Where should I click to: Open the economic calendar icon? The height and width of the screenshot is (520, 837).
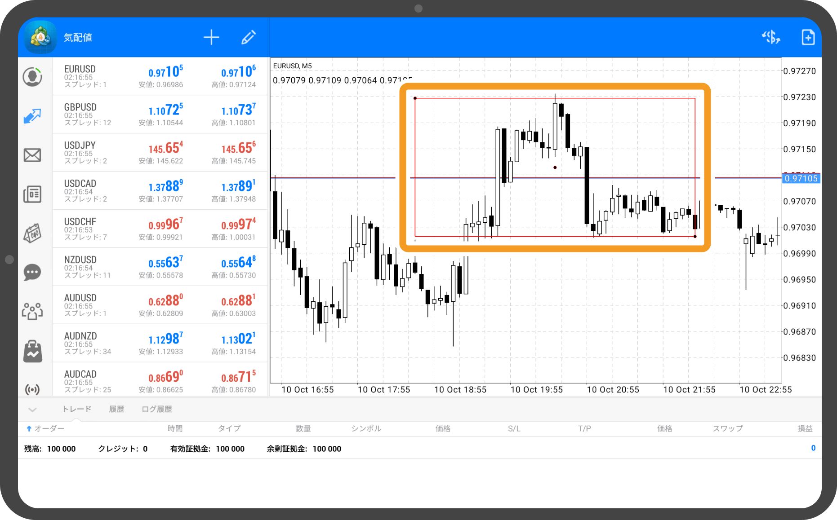32,233
